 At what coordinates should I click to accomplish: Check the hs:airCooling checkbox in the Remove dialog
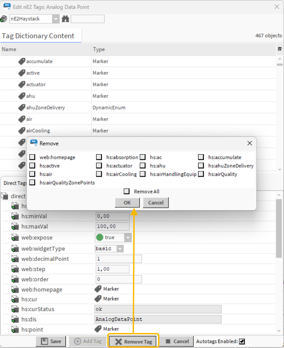pyautogui.click(x=99, y=174)
